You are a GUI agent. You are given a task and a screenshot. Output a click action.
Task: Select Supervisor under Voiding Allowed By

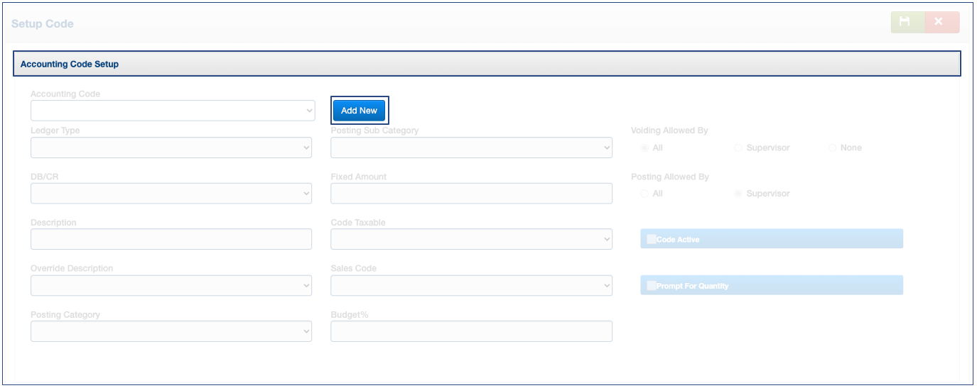[738, 148]
